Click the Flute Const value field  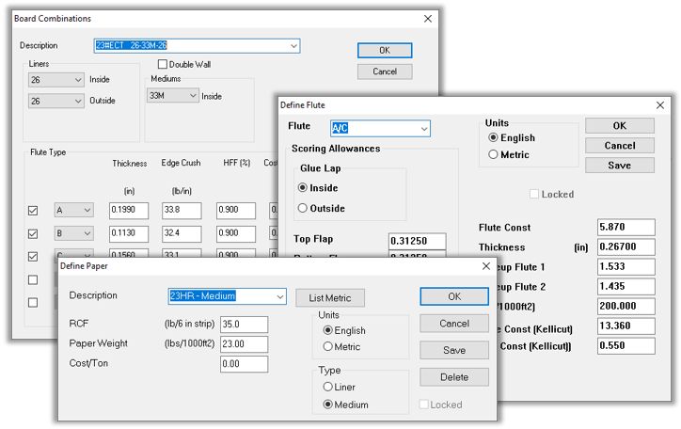[x=626, y=227]
